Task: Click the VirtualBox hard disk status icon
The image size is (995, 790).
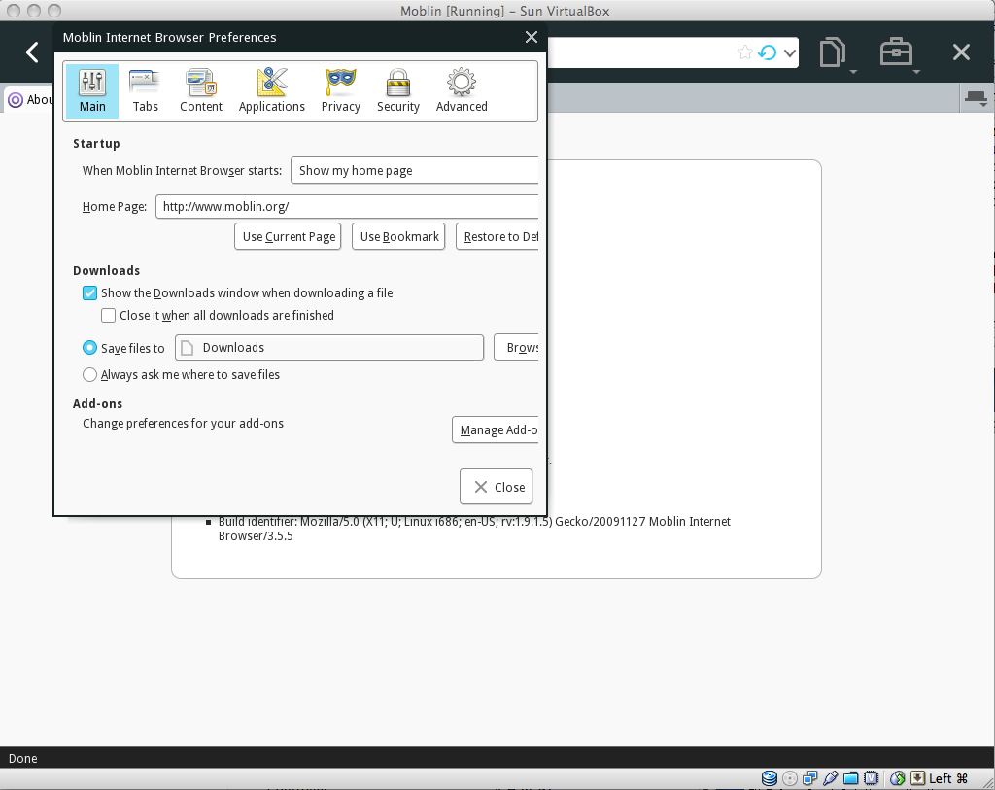Action: (x=770, y=778)
